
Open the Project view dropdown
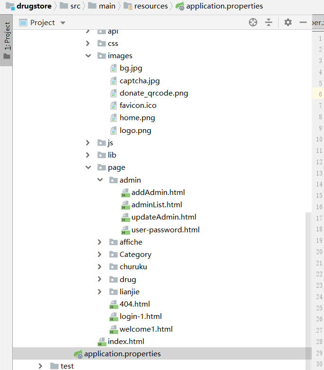pos(63,23)
